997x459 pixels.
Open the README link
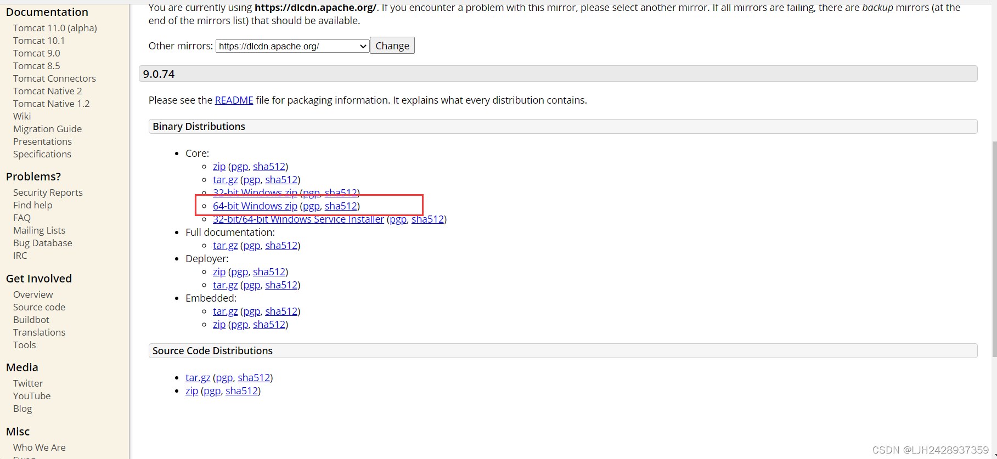[x=234, y=100]
